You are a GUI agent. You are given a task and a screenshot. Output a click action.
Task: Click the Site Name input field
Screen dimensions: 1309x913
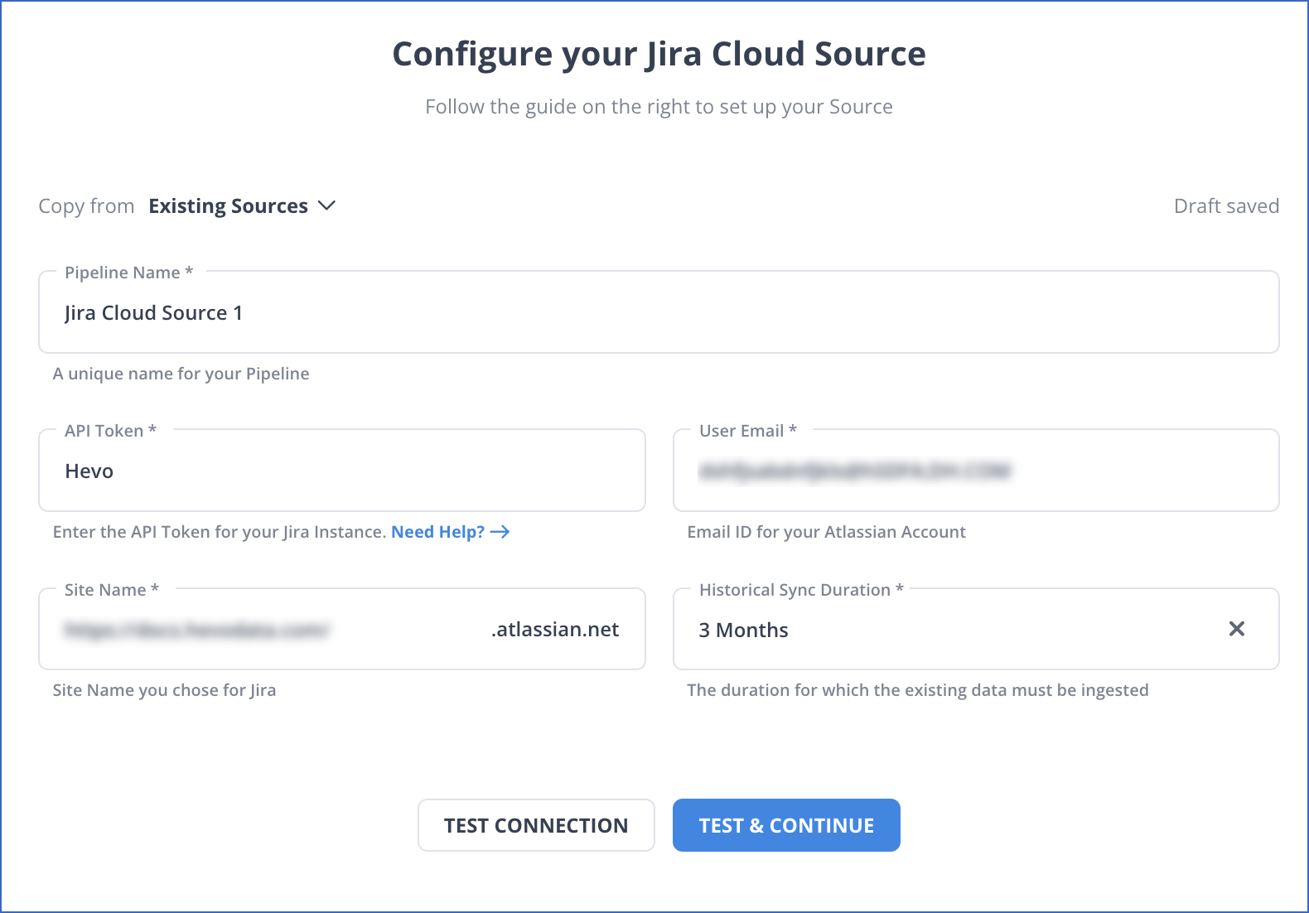point(342,630)
